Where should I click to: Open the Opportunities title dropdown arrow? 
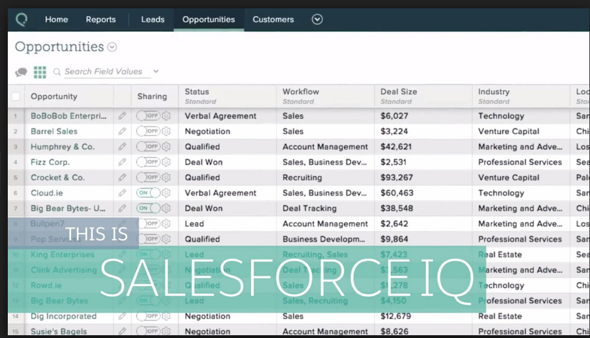click(112, 47)
